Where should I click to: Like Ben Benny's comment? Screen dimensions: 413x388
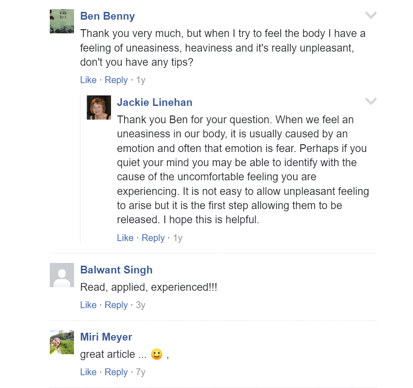pyautogui.click(x=88, y=80)
